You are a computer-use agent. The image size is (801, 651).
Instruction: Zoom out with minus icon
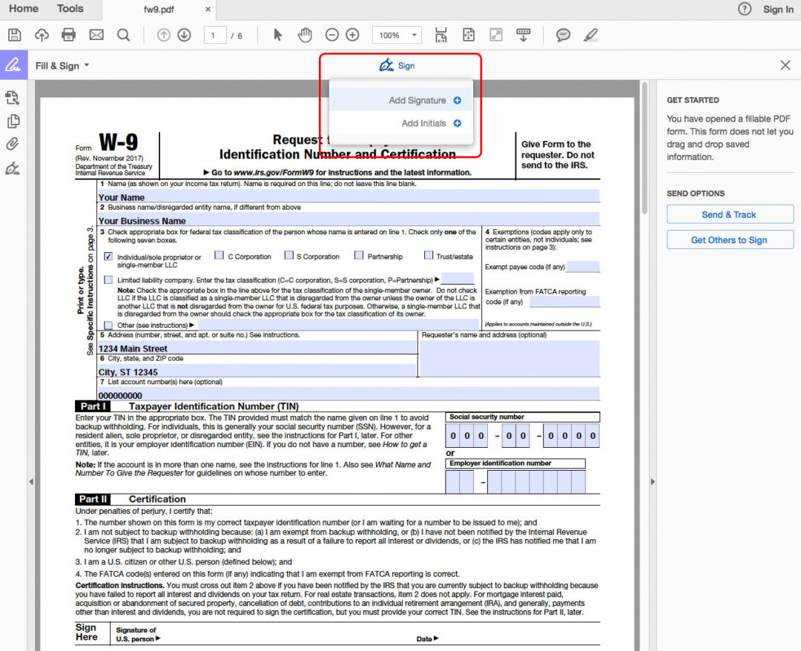332,35
